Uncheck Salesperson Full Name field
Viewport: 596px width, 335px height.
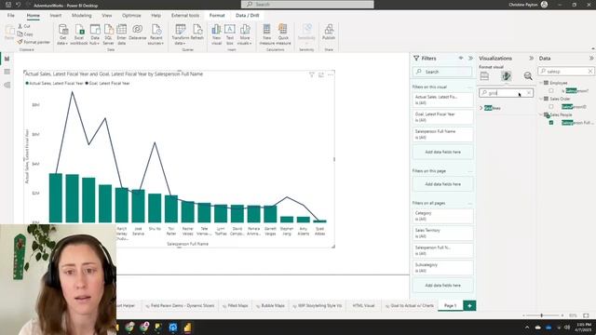(551, 123)
